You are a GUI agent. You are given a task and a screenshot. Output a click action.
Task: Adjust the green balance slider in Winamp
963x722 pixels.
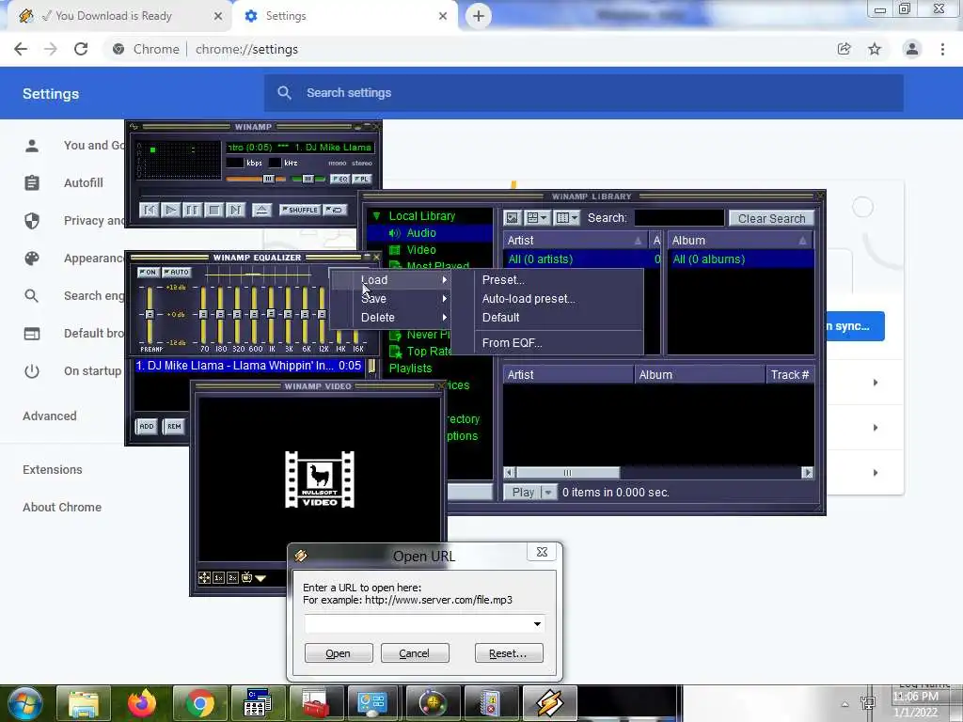308,179
